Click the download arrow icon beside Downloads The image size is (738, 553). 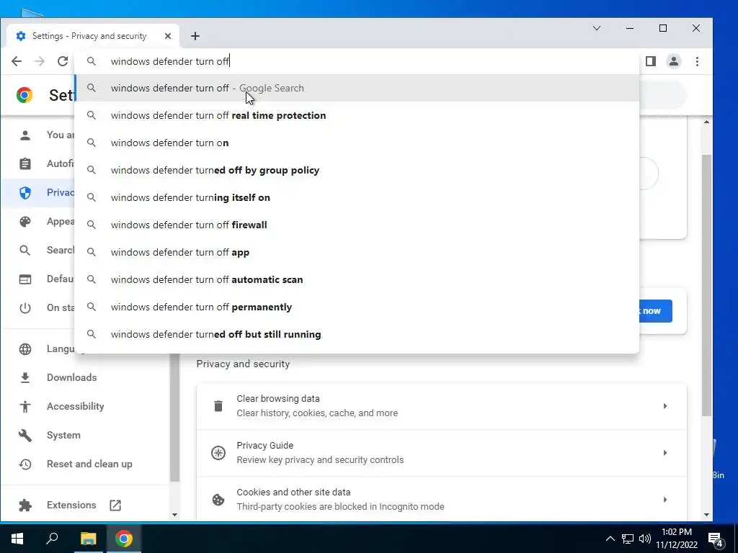tap(25, 377)
